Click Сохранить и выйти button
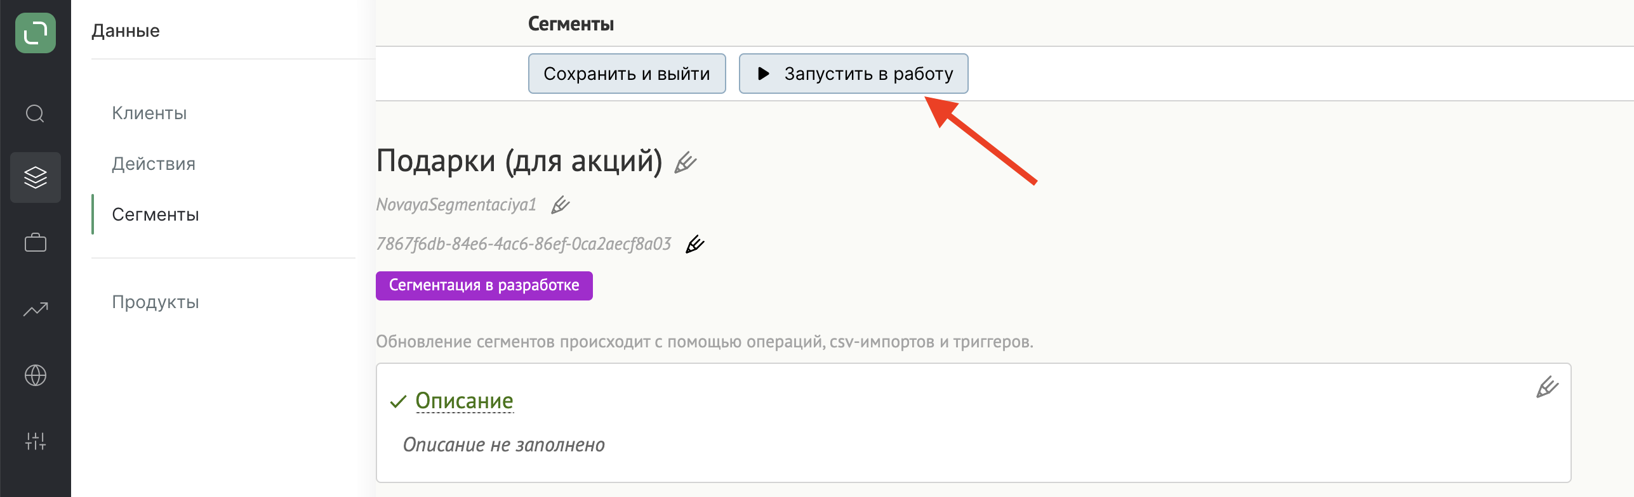This screenshot has height=497, width=1634. [627, 74]
